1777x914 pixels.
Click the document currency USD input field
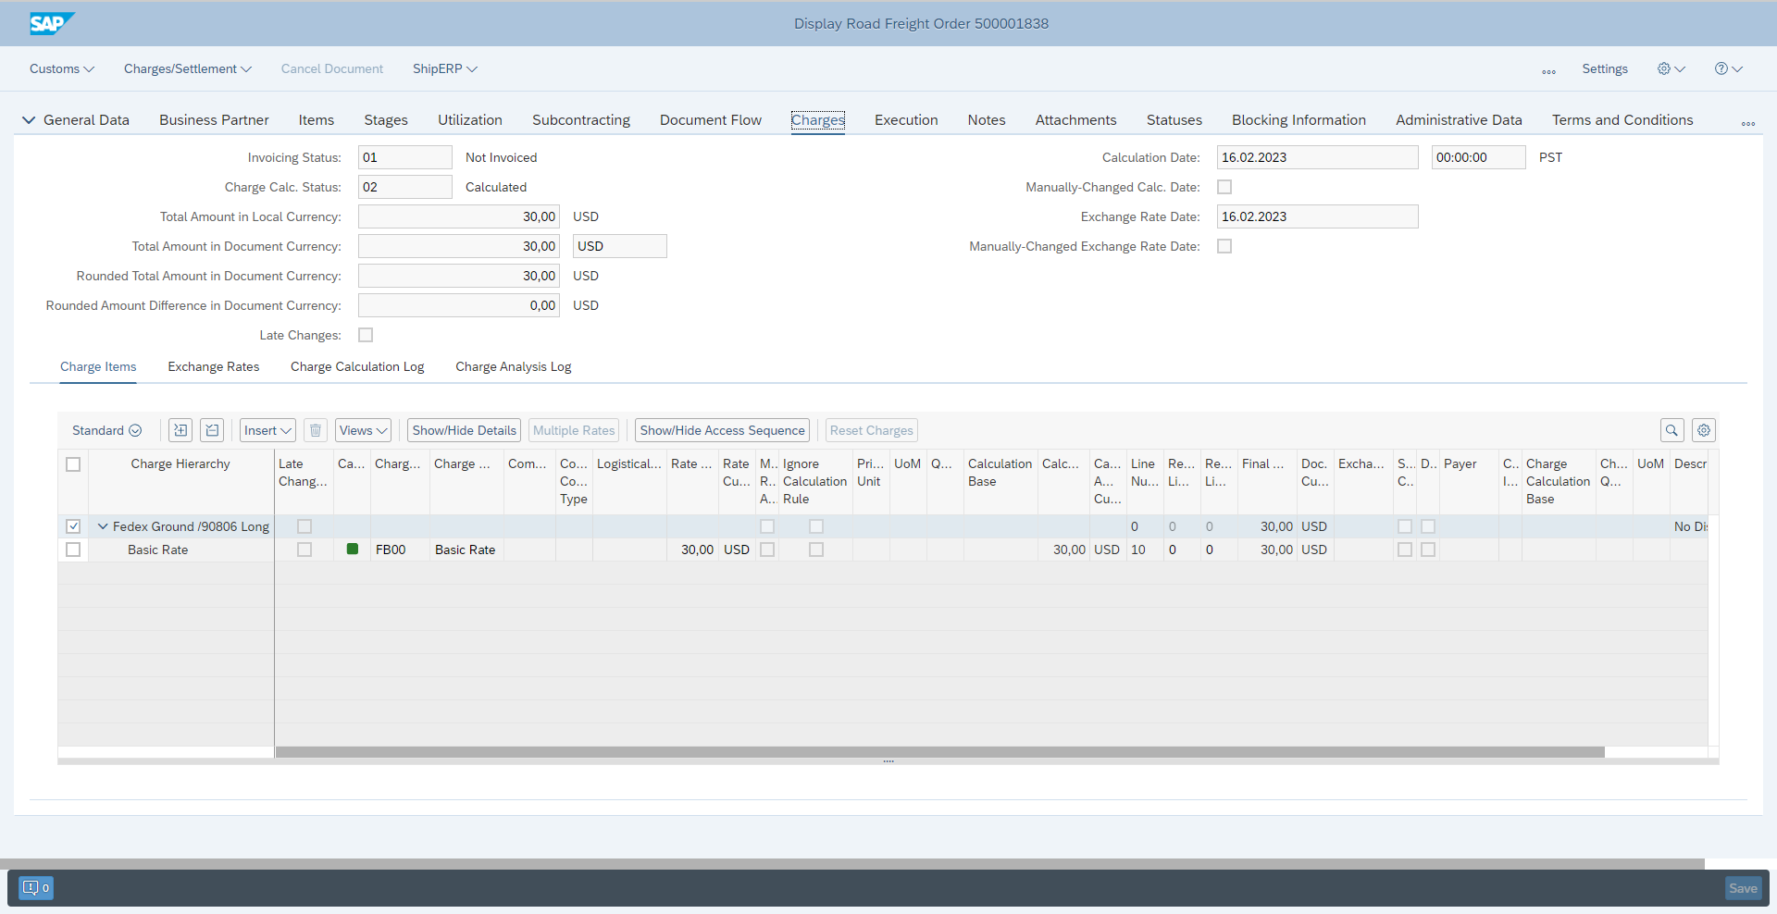(x=620, y=246)
